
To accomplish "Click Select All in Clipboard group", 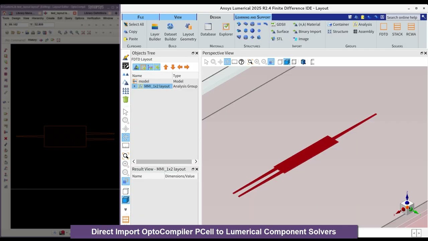I will (133, 24).
